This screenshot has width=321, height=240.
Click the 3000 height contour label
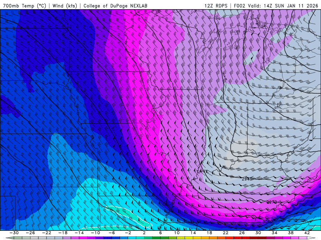coord(268,222)
